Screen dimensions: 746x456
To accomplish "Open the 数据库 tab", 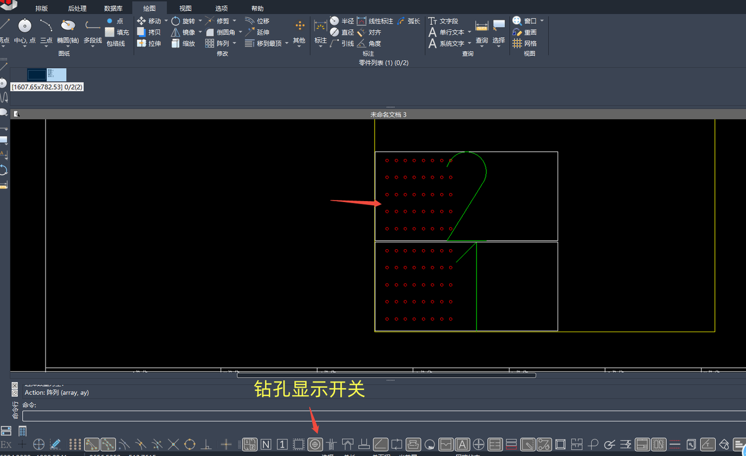I will coord(113,8).
